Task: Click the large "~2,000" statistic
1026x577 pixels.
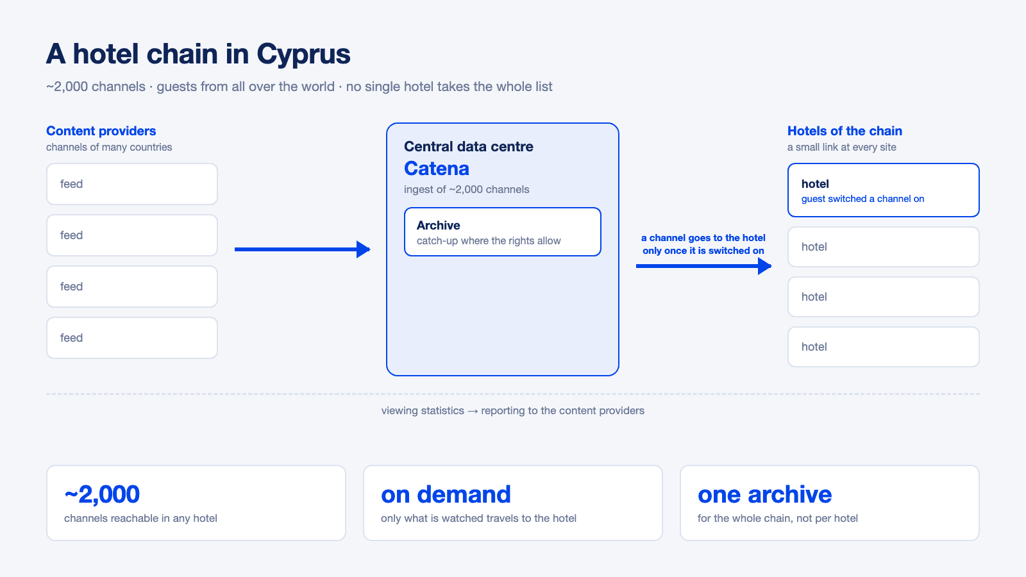Action: click(x=102, y=494)
